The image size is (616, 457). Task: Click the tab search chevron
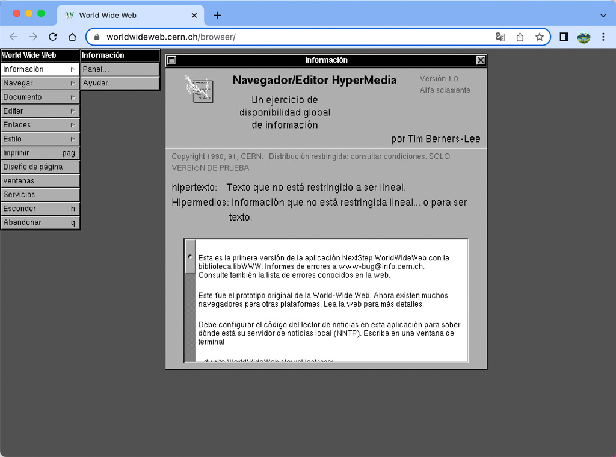point(603,16)
